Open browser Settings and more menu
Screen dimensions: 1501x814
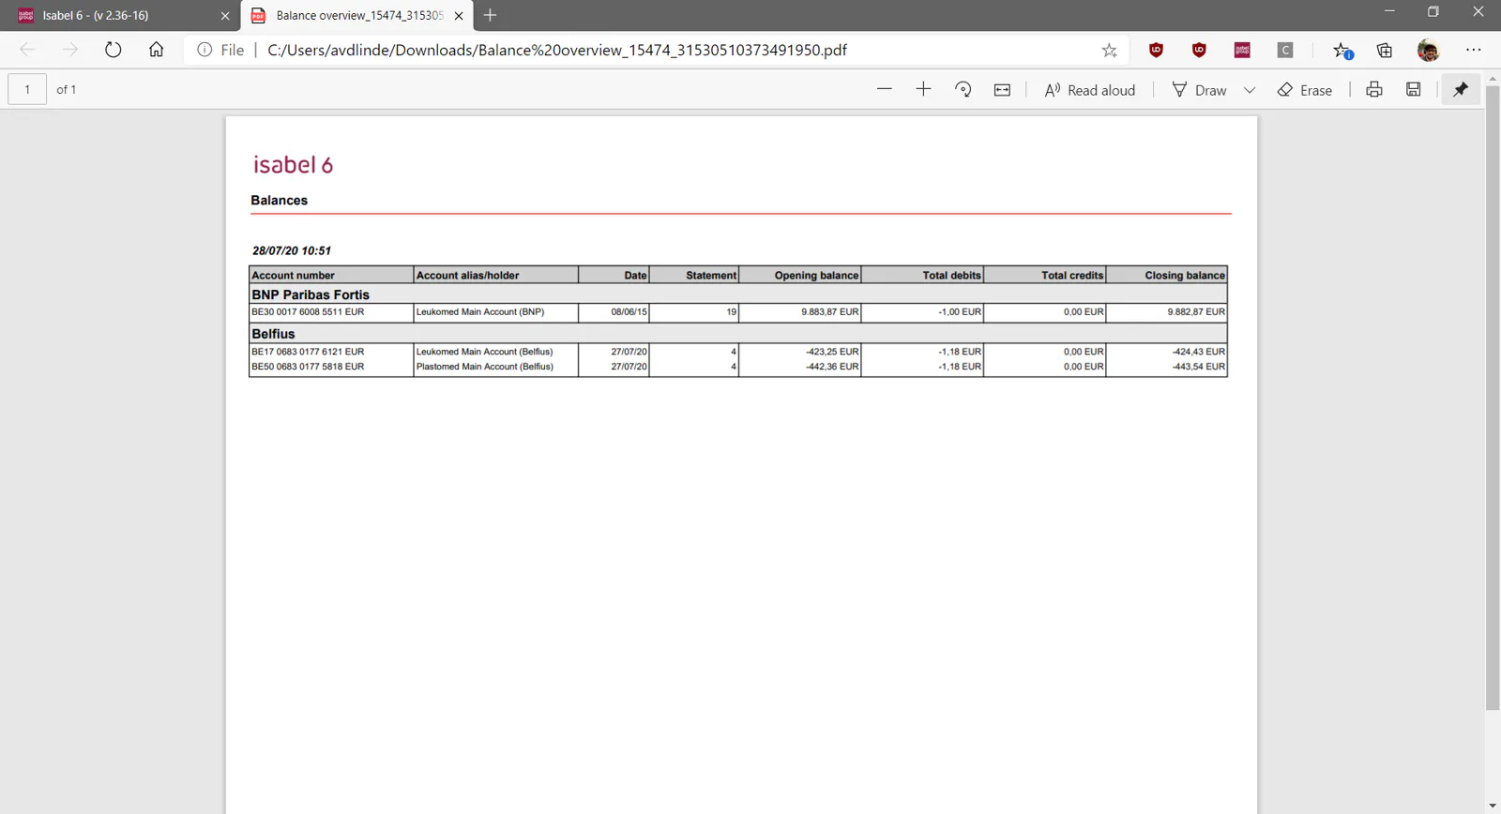point(1474,50)
